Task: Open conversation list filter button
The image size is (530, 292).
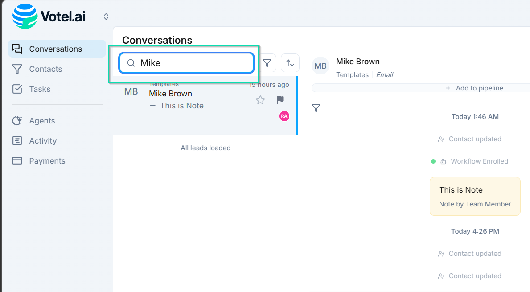Action: [267, 63]
